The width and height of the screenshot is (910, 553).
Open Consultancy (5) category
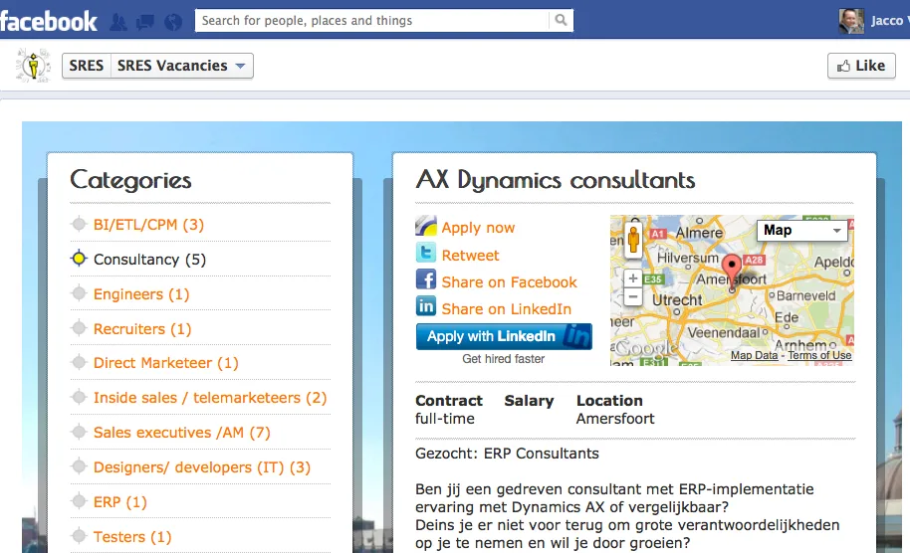coord(149,260)
